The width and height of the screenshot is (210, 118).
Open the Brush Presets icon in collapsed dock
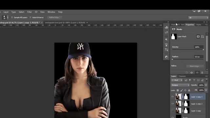pos(166,50)
